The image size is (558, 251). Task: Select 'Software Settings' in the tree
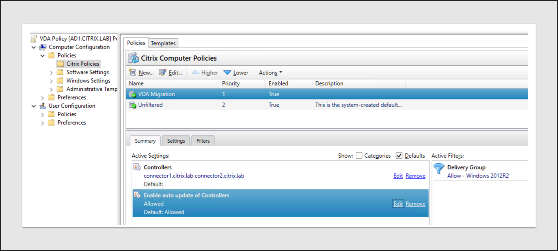pos(88,72)
